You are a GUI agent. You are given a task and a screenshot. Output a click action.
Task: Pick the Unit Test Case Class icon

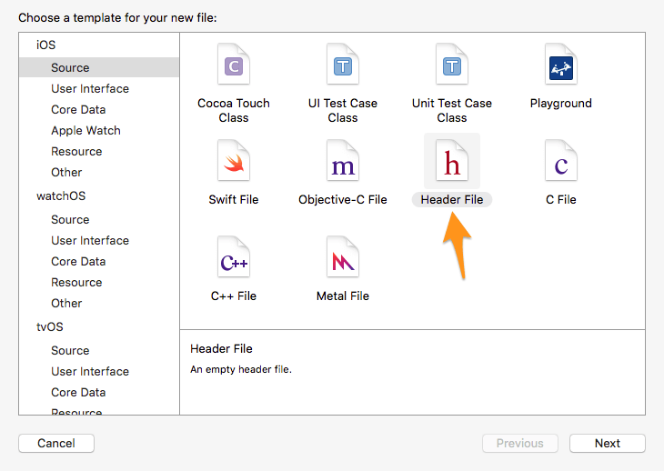[452, 65]
